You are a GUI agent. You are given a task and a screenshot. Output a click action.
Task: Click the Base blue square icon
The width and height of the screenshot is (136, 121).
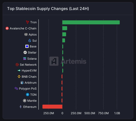click(27, 46)
